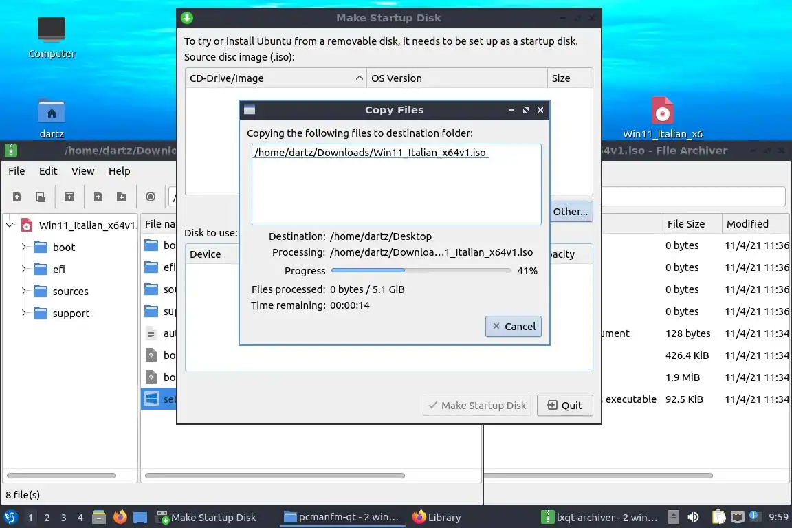
Task: Select the Win11_Italian_x6 ISO desktop icon
Action: [x=662, y=118]
